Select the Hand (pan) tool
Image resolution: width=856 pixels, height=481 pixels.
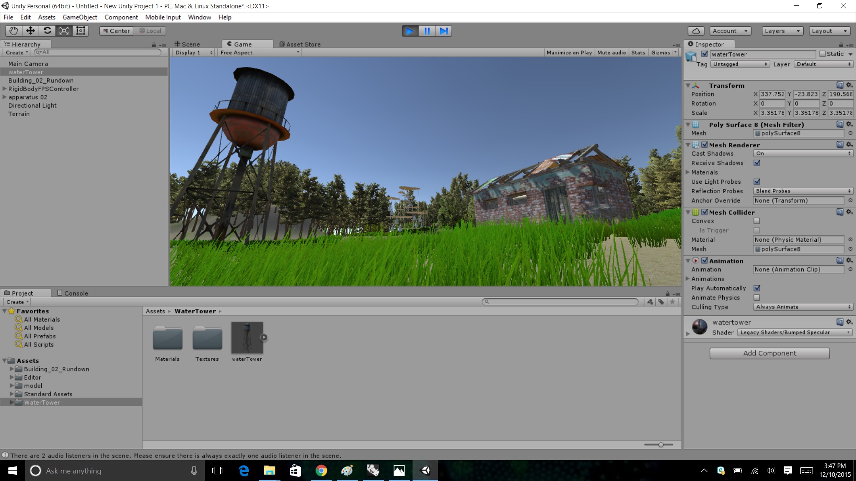pyautogui.click(x=13, y=30)
